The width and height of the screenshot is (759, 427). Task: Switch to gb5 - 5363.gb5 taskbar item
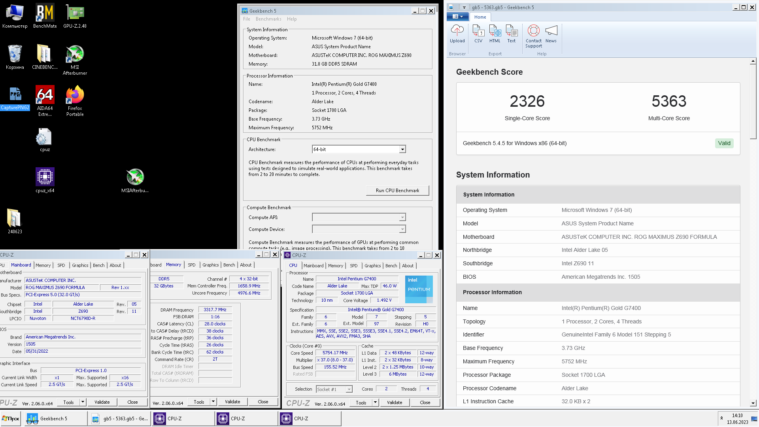pos(119,419)
